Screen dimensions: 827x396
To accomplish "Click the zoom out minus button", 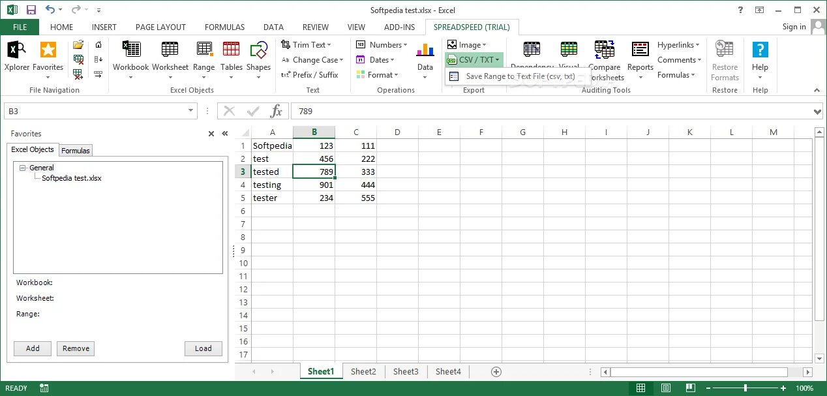I will point(708,388).
